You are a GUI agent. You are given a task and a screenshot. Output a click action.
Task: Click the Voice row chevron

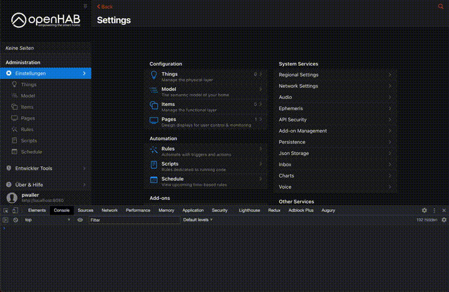tap(390, 187)
